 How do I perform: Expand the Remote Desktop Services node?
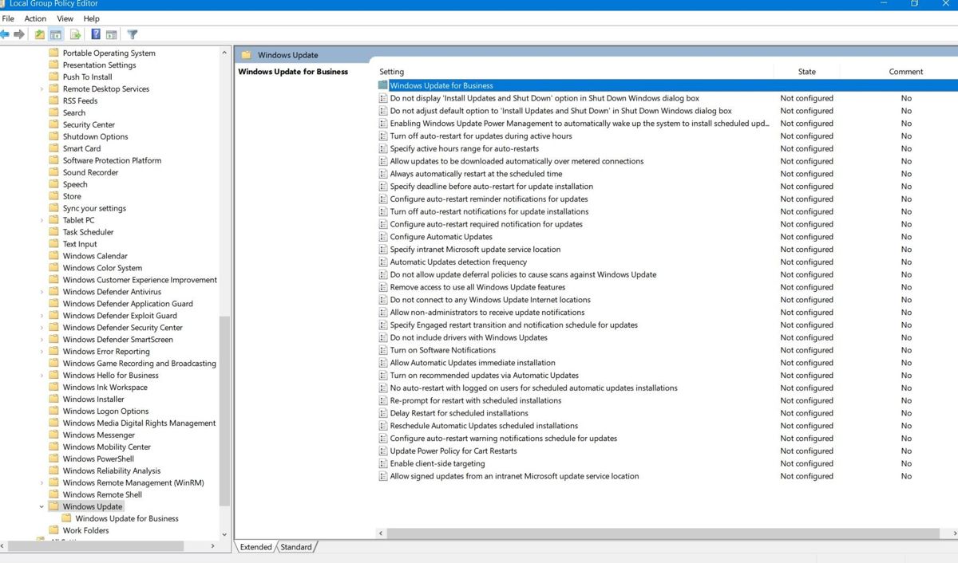[42, 89]
